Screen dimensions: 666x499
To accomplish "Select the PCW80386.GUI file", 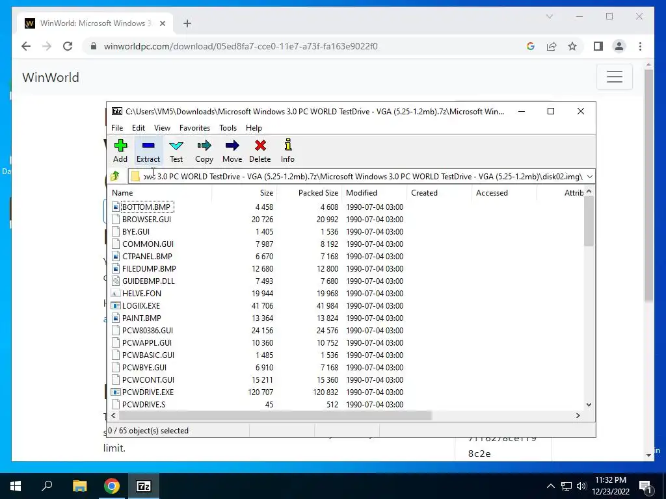I will click(148, 330).
